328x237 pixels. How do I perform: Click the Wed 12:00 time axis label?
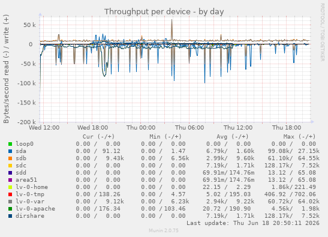[x=44, y=128]
